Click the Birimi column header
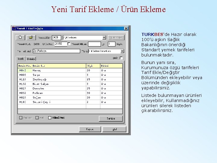This screenshot has height=163, width=217. click(x=111, y=66)
